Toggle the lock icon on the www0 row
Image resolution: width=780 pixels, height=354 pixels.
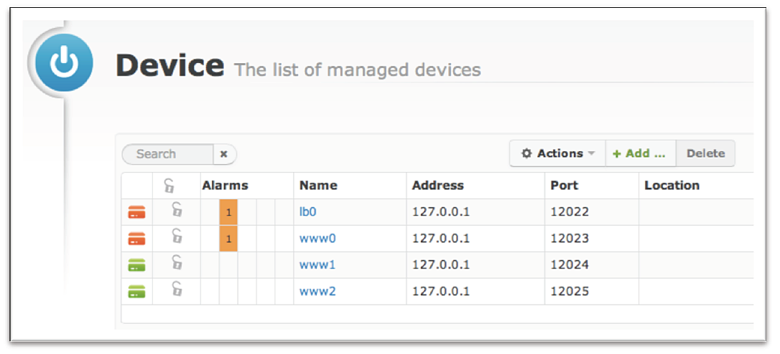tap(177, 236)
